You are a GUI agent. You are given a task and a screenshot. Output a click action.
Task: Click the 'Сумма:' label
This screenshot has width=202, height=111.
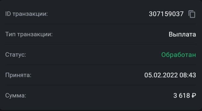pyautogui.click(x=16, y=96)
